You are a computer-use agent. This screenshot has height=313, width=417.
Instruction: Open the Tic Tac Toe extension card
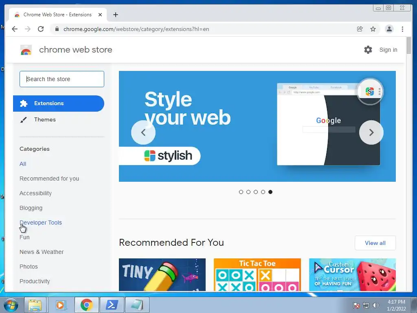pos(257,275)
